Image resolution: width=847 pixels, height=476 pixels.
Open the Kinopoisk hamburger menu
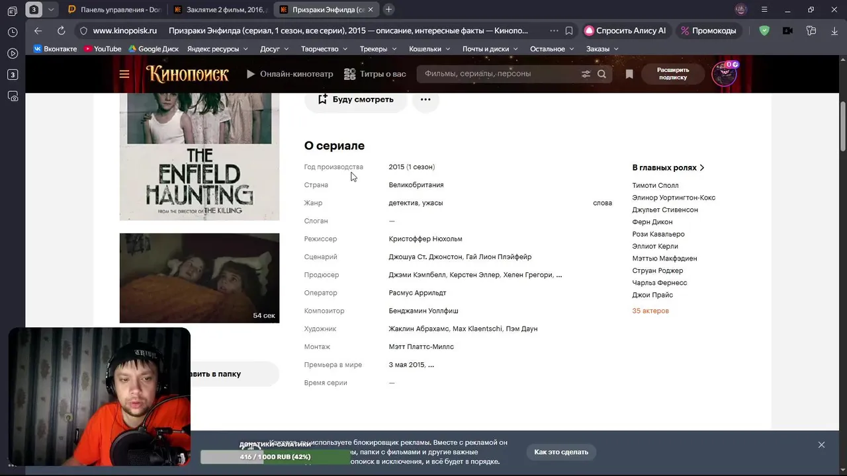pos(124,74)
